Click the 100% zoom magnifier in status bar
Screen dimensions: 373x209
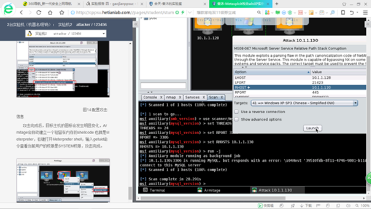tap(357, 206)
